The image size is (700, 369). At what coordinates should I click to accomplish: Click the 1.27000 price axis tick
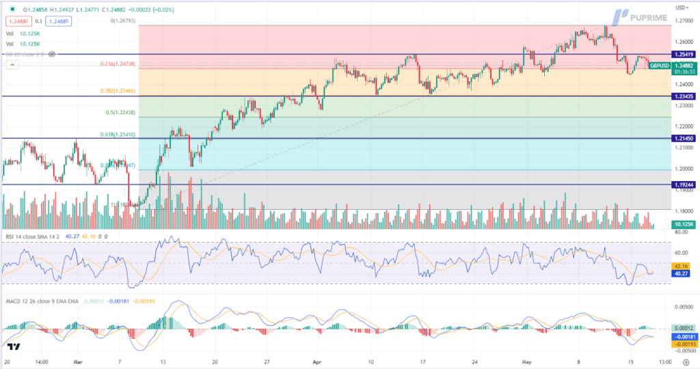coord(684,20)
